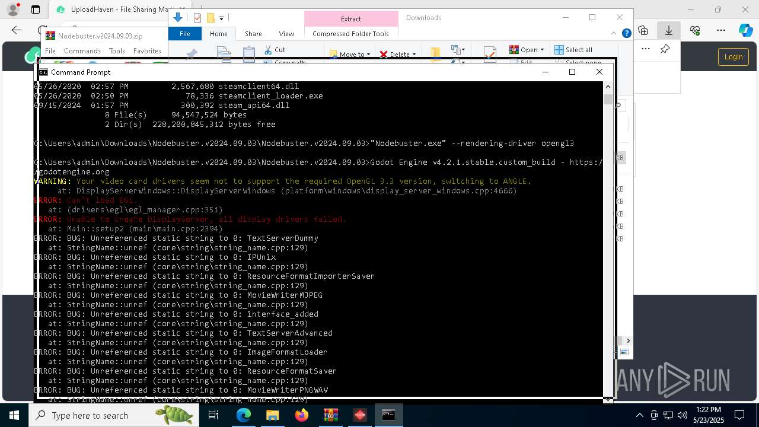The image size is (759, 427).
Task: Click the Command Prompt scrollbar thumb
Action: (608, 98)
